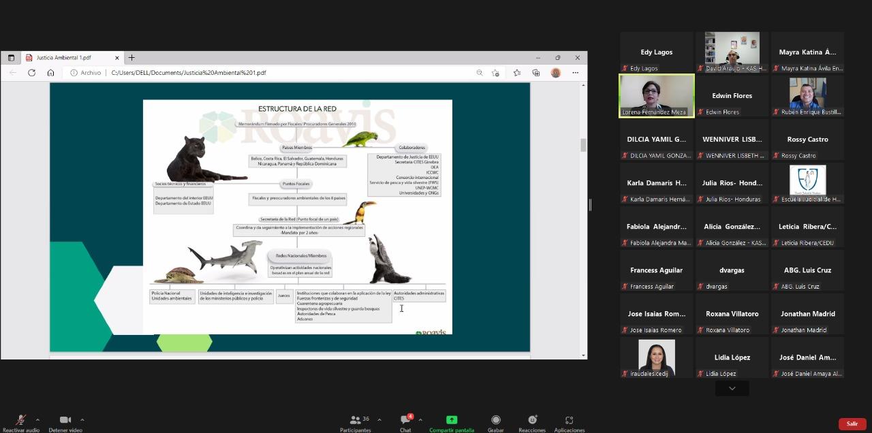Viewport: 872px width, 433px height.
Task: Start recording with Grabar
Action: pyautogui.click(x=496, y=421)
